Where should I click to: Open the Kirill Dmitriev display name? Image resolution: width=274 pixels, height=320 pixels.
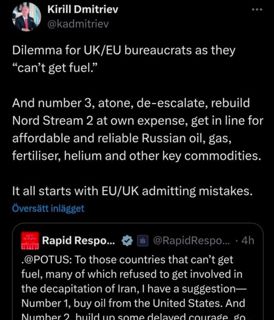(x=83, y=10)
